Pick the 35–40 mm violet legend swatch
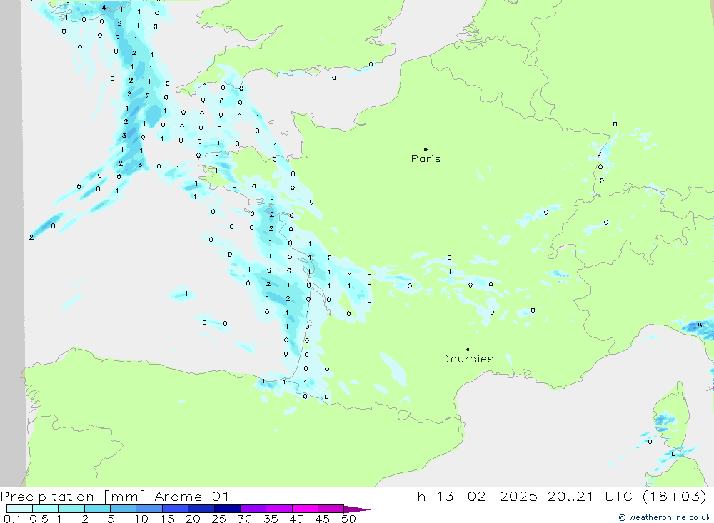 (278, 509)
